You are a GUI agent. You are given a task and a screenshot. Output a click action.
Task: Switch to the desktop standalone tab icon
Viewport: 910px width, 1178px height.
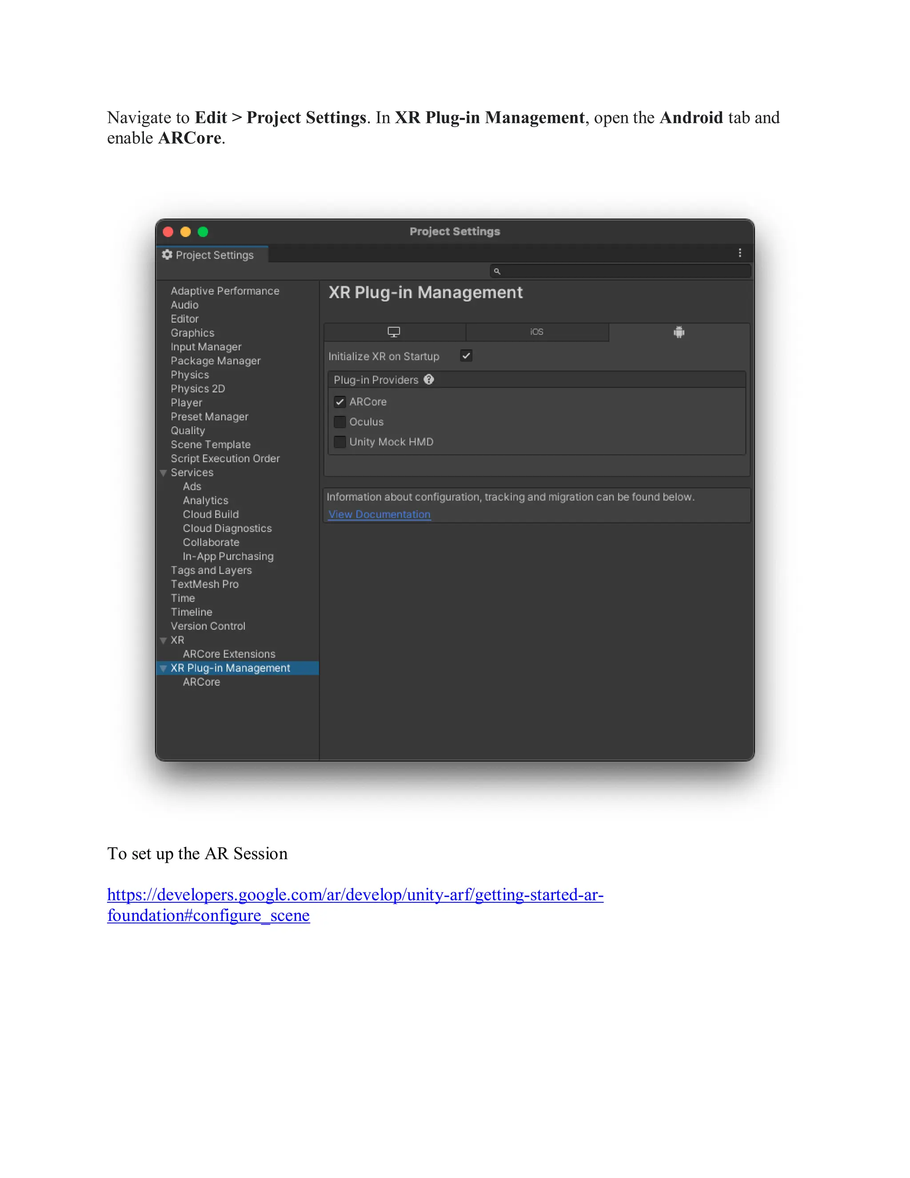point(394,332)
